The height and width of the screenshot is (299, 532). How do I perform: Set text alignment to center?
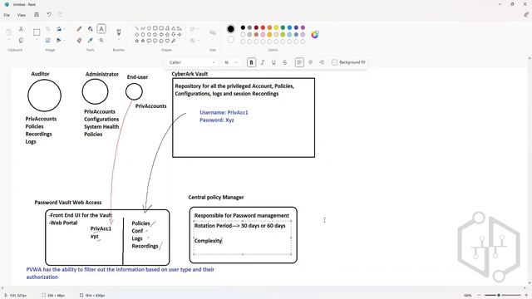pyautogui.click(x=310, y=62)
